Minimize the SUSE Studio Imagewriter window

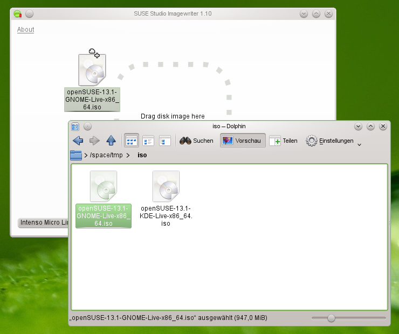tap(304, 13)
